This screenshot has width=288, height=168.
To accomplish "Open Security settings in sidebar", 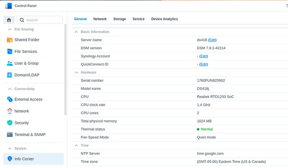I will pos(21,123).
